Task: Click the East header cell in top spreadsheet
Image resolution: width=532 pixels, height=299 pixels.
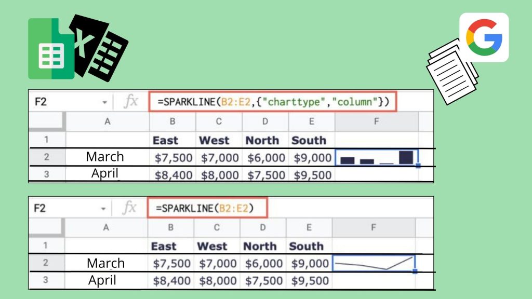Action: [x=172, y=140]
